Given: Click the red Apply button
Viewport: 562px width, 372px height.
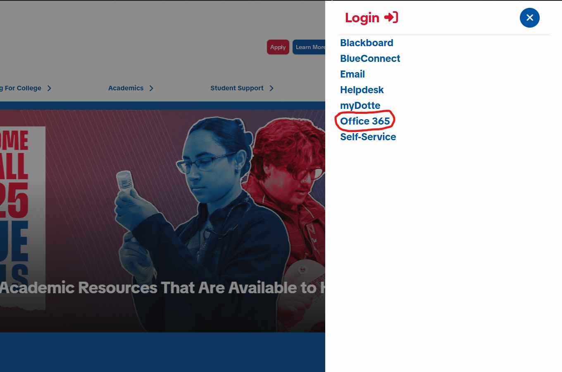Looking at the screenshot, I should pyautogui.click(x=278, y=47).
